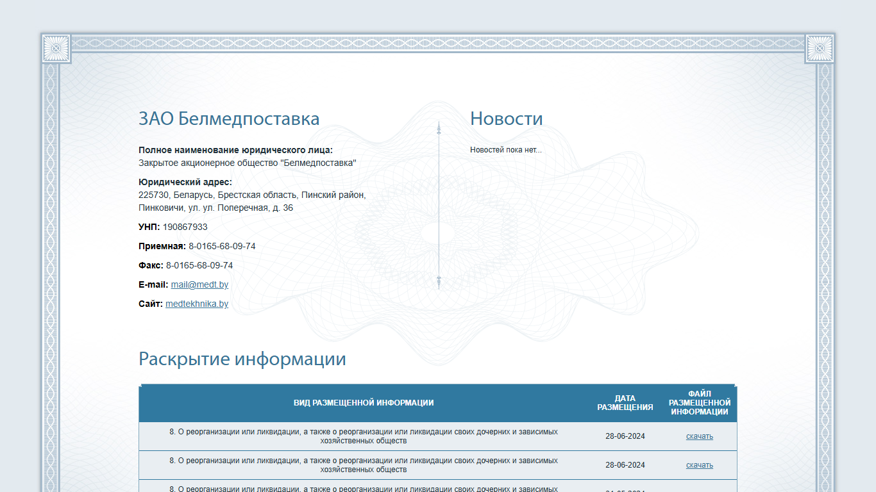The height and width of the screenshot is (492, 876).
Task: Click the ЗАО Белмедпоставка heading
Action: [229, 119]
